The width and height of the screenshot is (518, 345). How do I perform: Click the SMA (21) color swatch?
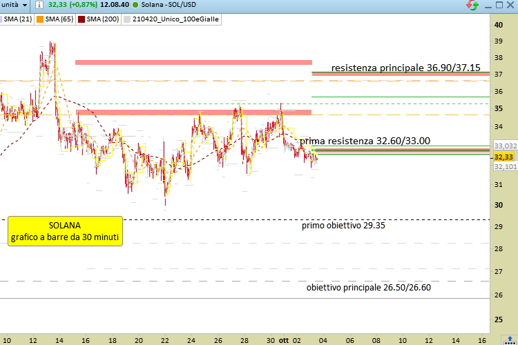pos(1,19)
